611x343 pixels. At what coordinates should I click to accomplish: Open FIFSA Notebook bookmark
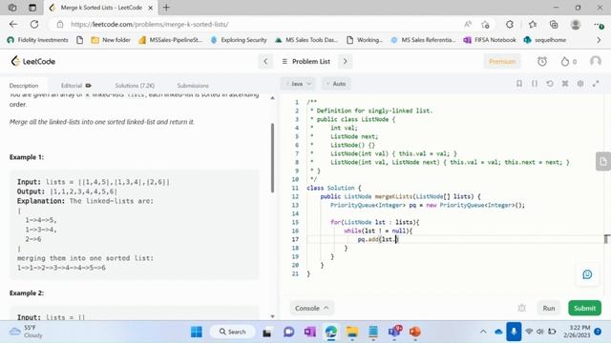point(490,40)
